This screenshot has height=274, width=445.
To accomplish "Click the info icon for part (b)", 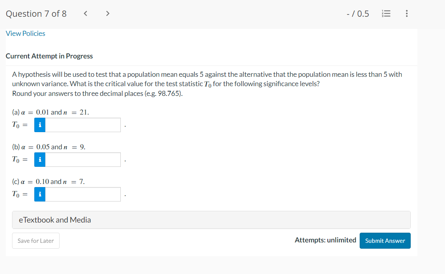I will (39, 159).
